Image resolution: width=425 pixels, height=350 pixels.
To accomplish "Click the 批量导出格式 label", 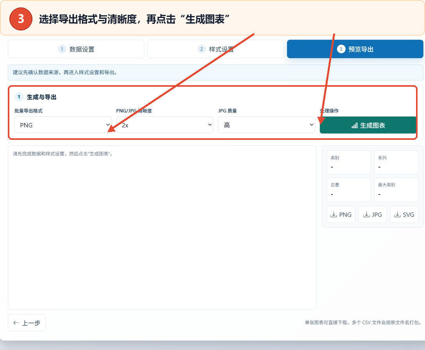I will click(x=29, y=111).
